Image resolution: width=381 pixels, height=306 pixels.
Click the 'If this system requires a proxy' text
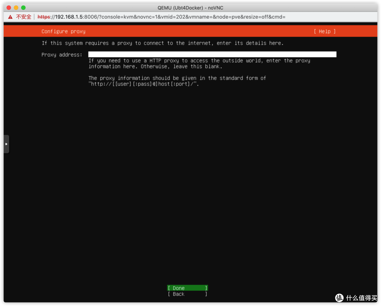(163, 43)
